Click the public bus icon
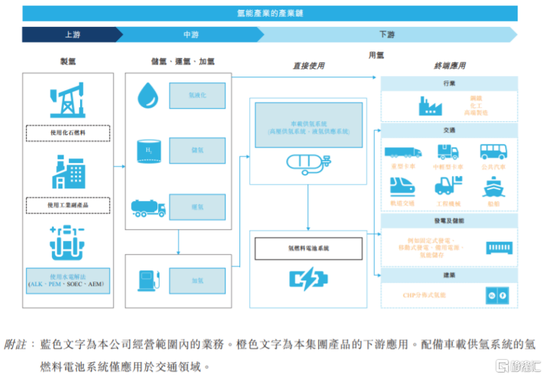 coord(494,152)
